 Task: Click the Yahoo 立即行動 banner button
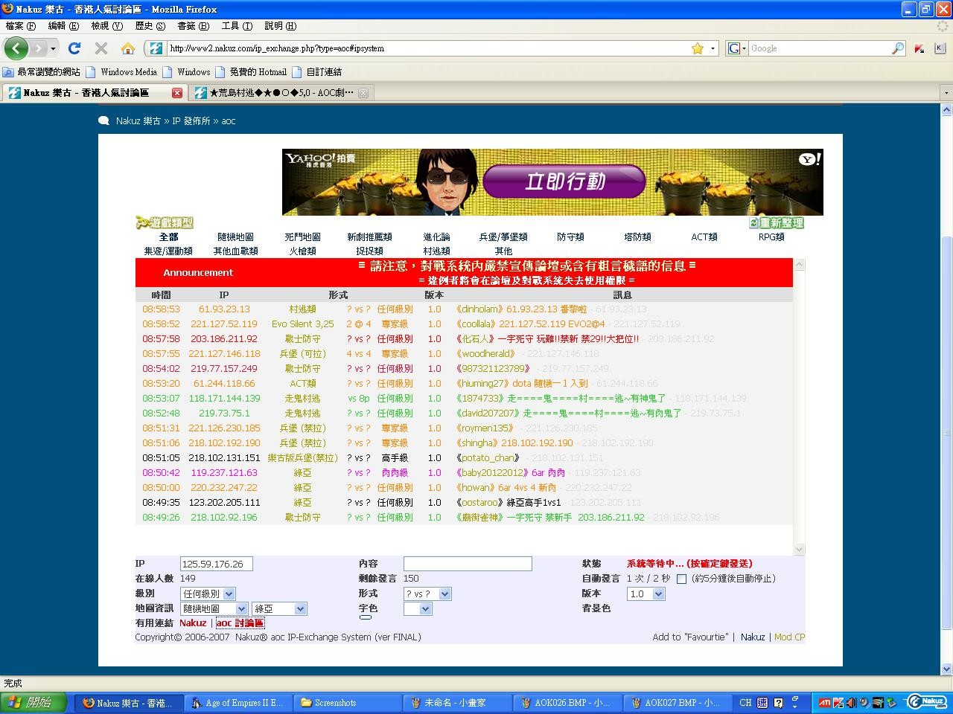click(564, 181)
